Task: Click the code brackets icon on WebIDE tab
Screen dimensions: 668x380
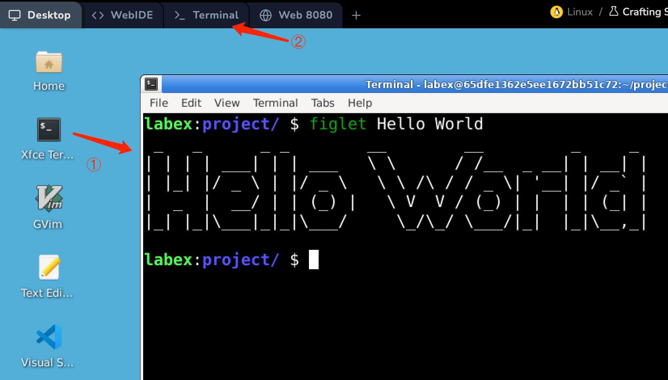Action: 97,15
